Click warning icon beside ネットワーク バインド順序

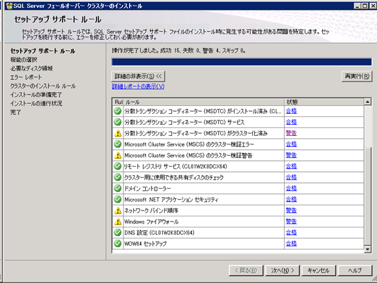(x=118, y=210)
